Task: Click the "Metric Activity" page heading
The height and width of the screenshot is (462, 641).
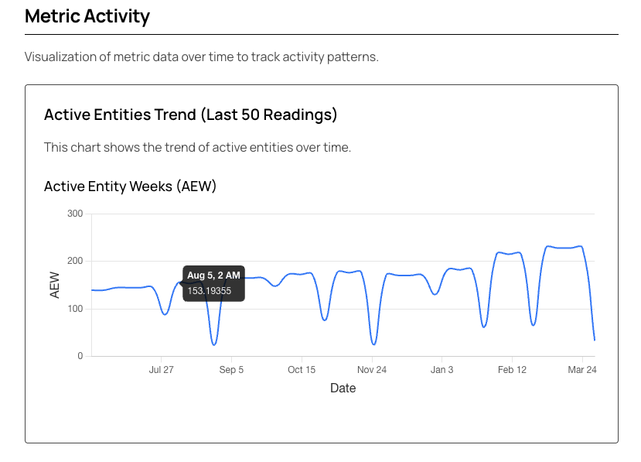Action: [87, 16]
